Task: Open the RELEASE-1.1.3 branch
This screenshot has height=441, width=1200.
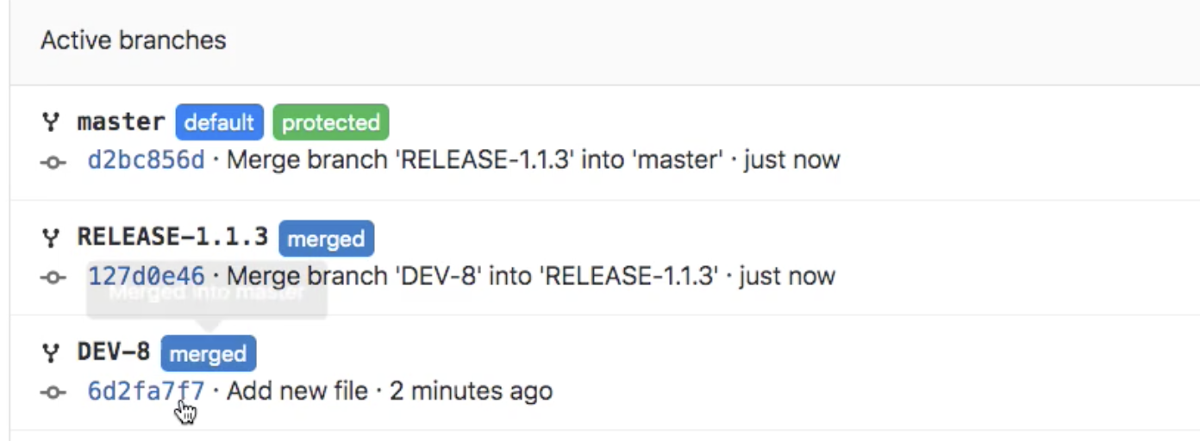Action: coord(172,237)
